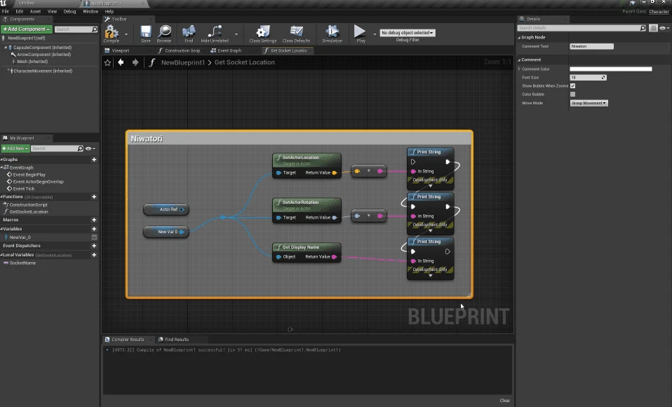
Task: Add a variable with Variables plus icon
Action: (x=94, y=229)
